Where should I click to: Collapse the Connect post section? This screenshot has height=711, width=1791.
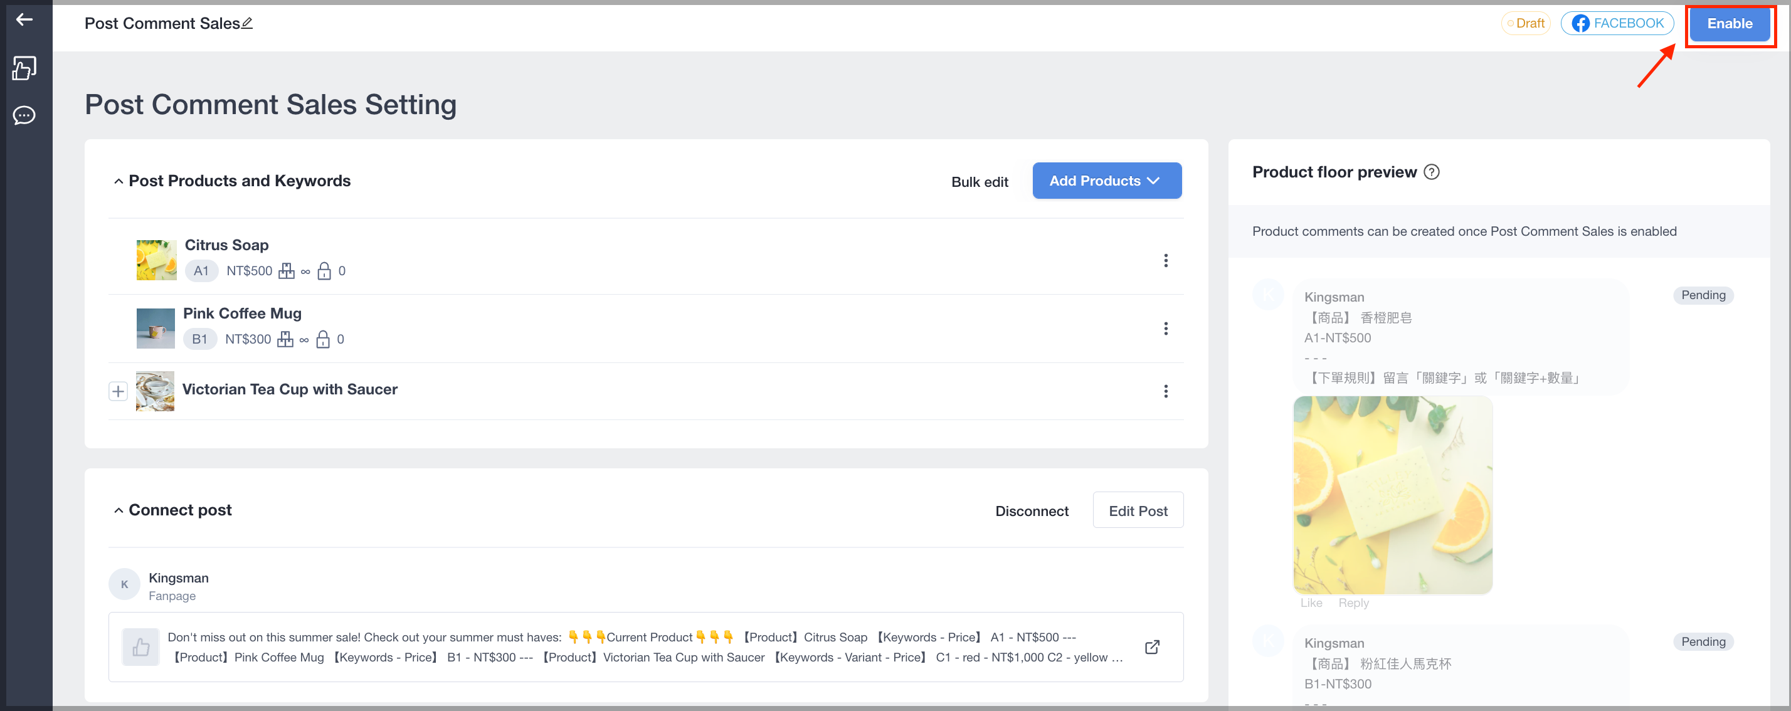click(118, 511)
